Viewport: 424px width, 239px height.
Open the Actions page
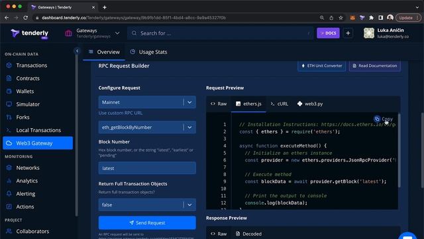click(x=25, y=206)
